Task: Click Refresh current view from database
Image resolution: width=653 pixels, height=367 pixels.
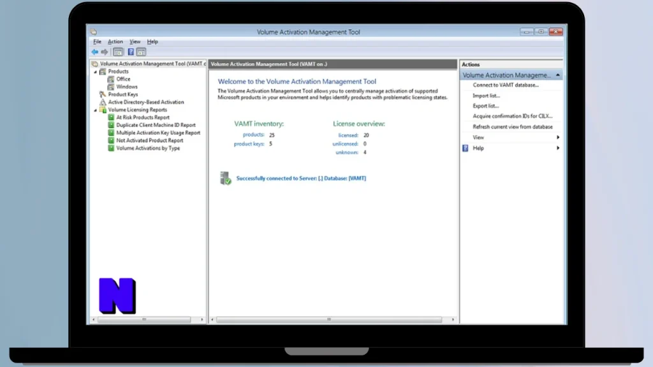Action: (x=513, y=127)
